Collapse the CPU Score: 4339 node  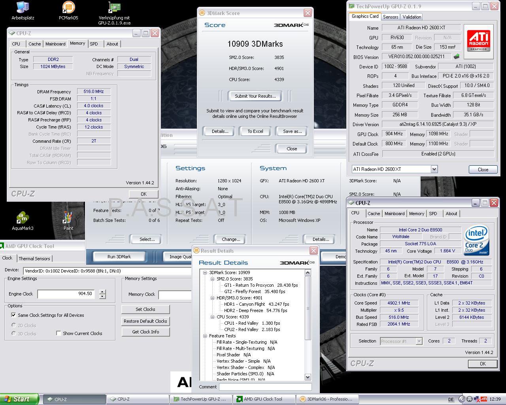coord(213,317)
